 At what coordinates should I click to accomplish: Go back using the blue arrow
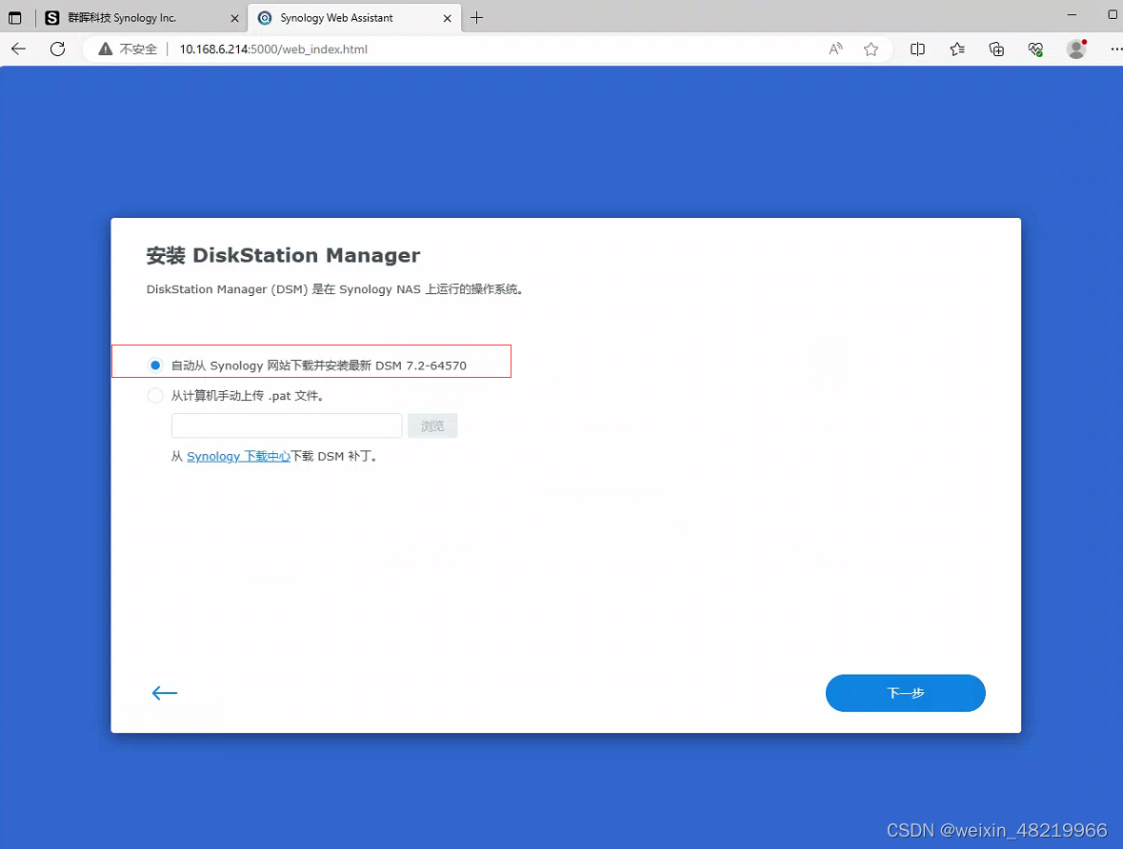click(165, 693)
